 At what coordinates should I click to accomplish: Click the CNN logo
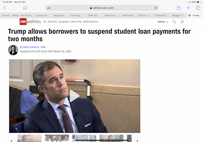[23, 22]
